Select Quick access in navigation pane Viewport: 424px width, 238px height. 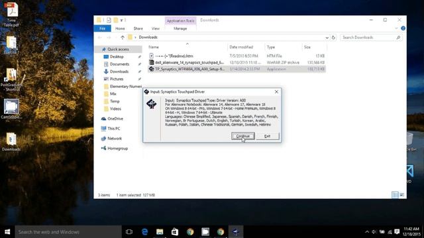[118, 49]
